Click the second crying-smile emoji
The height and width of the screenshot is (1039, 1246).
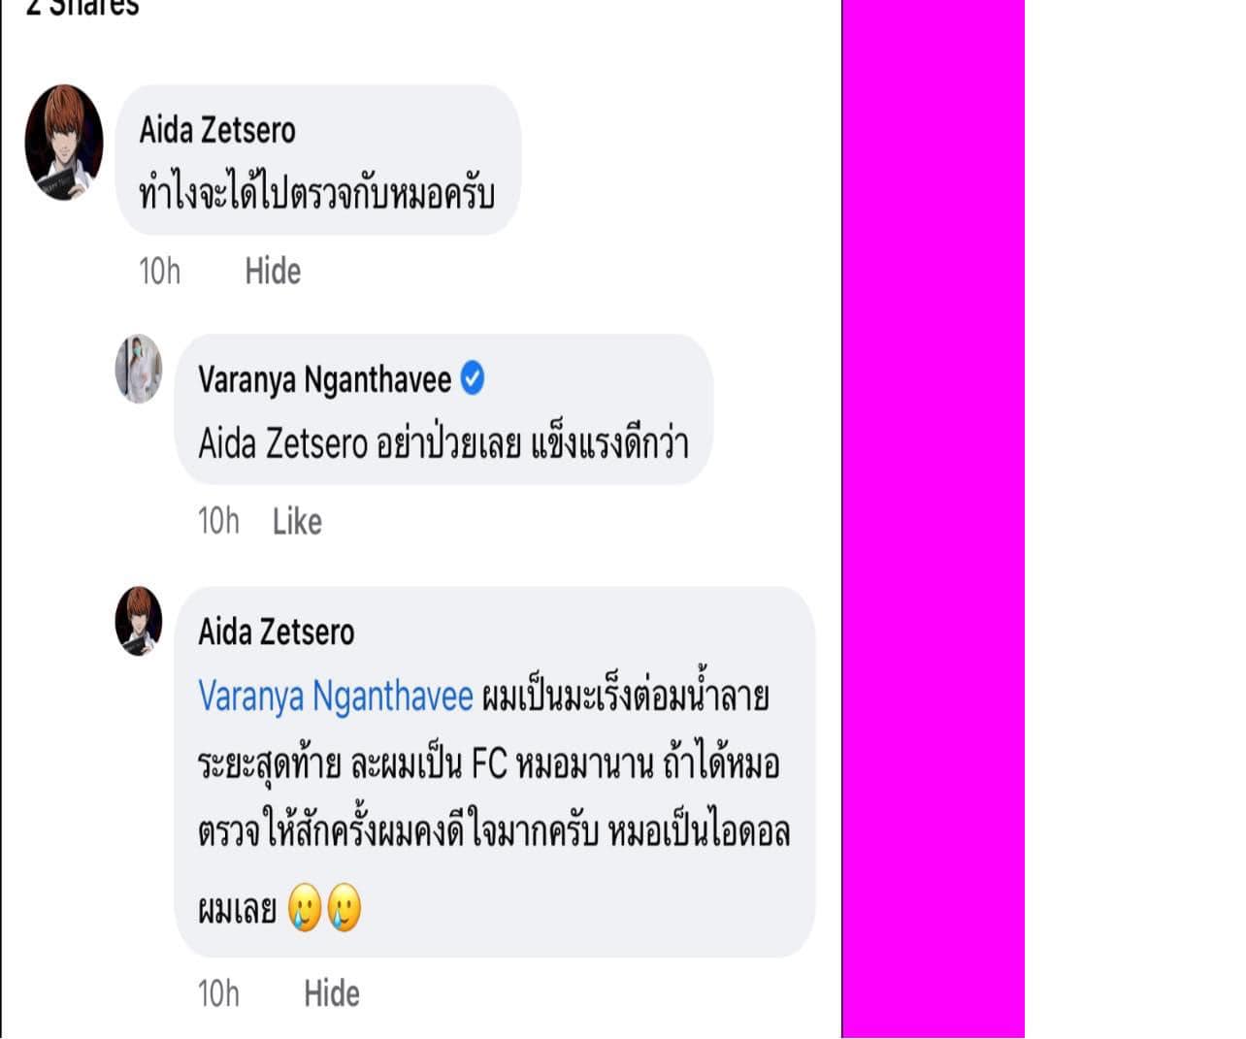(x=344, y=908)
